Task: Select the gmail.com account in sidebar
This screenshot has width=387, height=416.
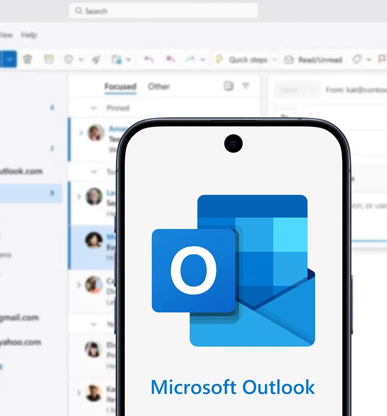Action: (19, 318)
